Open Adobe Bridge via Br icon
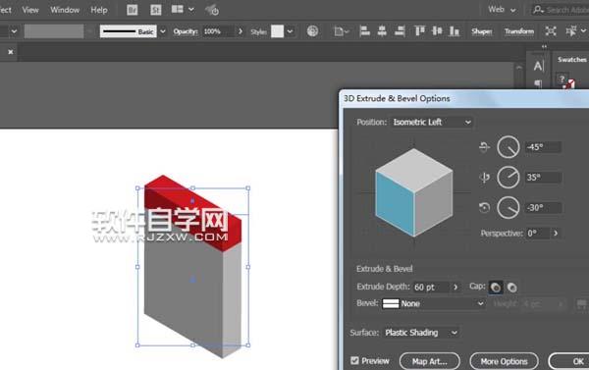The height and width of the screenshot is (370, 589). click(132, 10)
